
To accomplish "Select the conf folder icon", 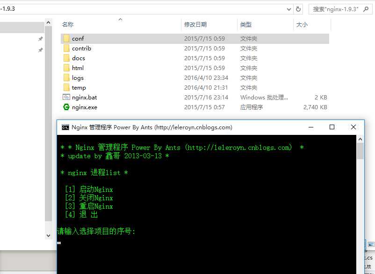I will tap(67, 38).
